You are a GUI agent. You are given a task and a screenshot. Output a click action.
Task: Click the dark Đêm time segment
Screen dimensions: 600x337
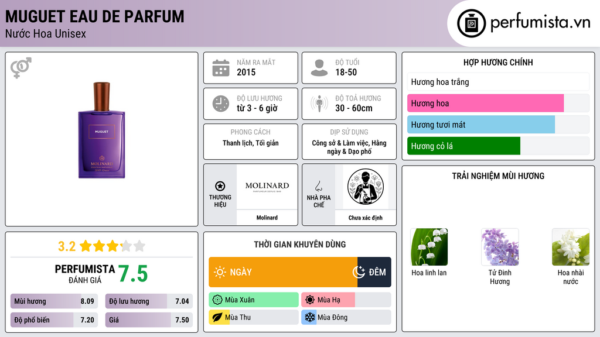click(374, 272)
